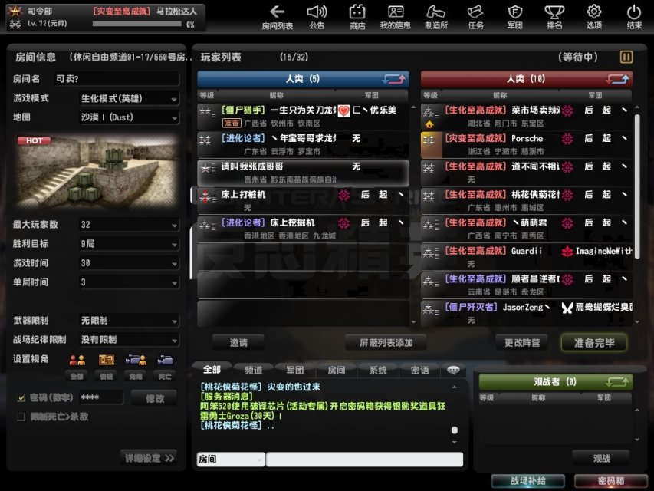Click the spectate (观战) button

click(601, 459)
